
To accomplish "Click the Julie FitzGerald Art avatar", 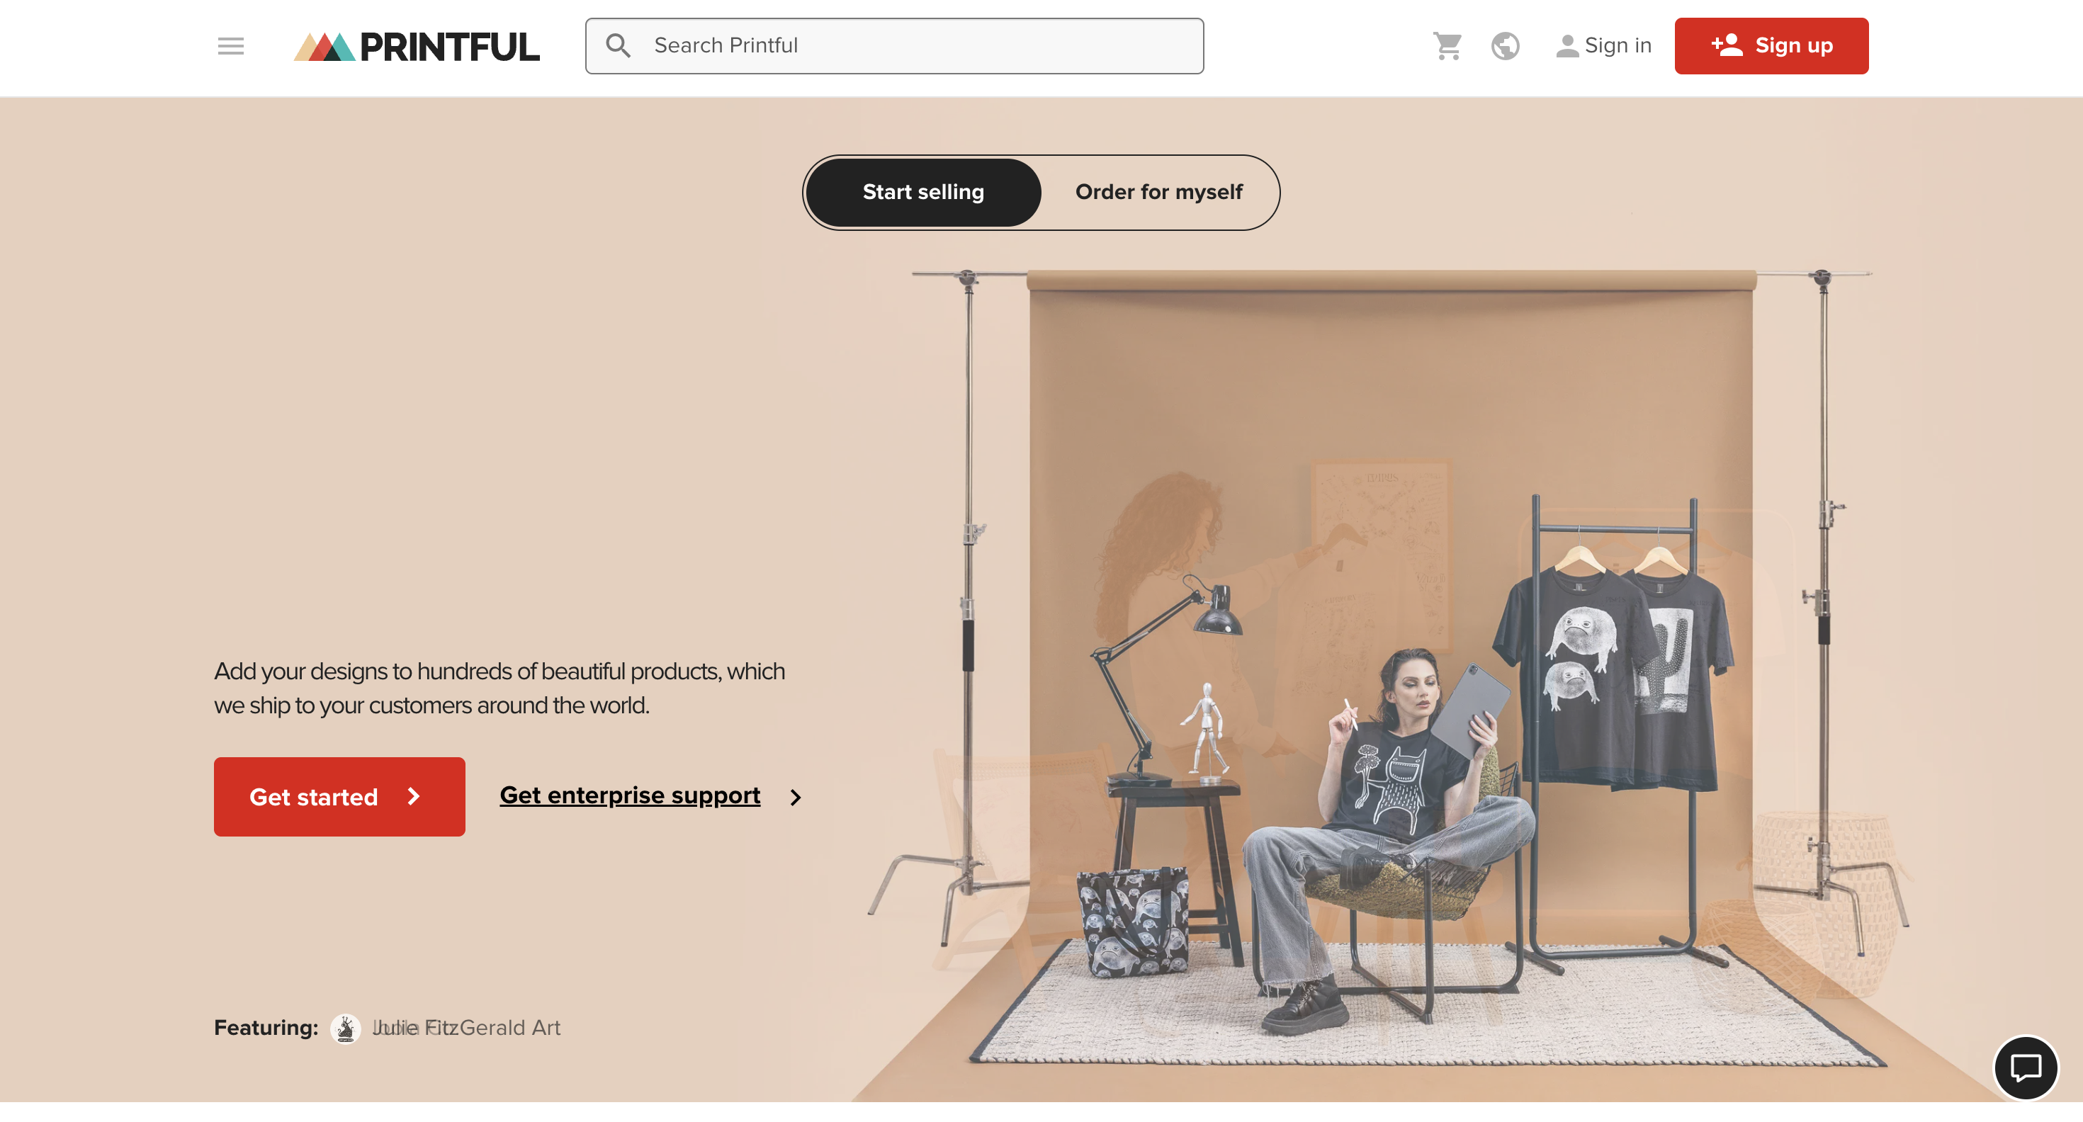I will click(x=345, y=1028).
